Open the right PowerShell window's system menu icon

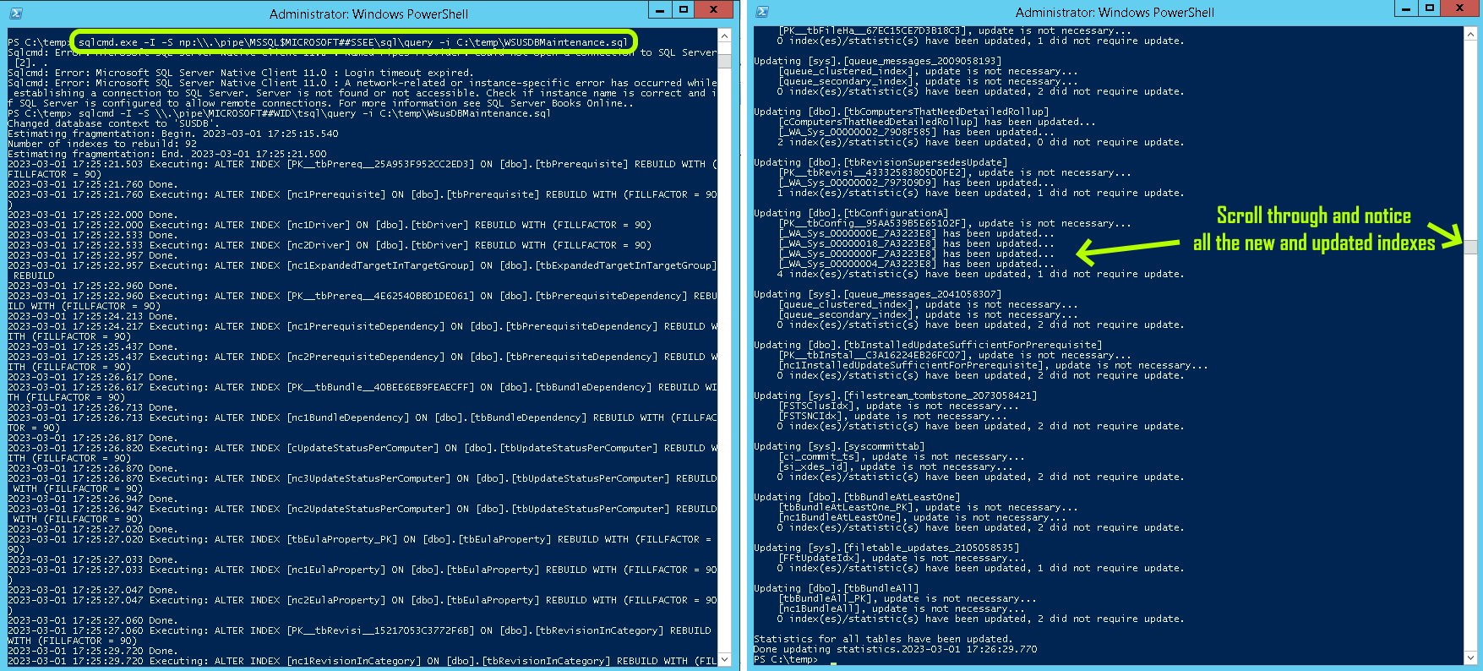tap(761, 12)
